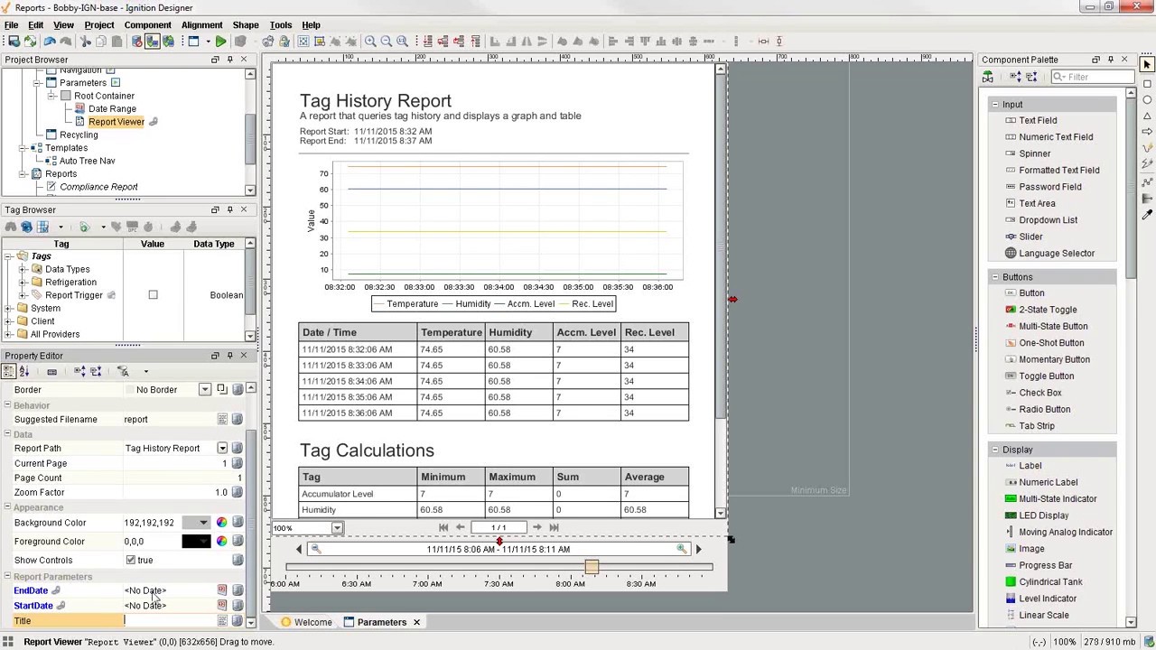Image resolution: width=1156 pixels, height=650 pixels.
Task: Select Dropdown List palette component
Action: [1048, 220]
